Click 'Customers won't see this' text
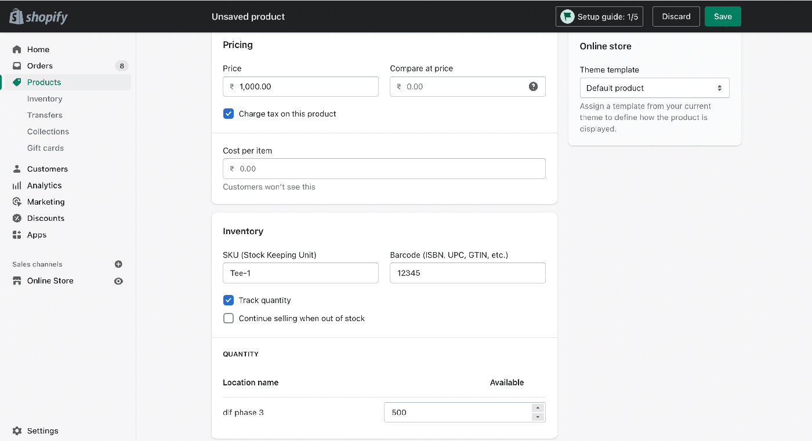The width and height of the screenshot is (812, 441). [x=269, y=187]
